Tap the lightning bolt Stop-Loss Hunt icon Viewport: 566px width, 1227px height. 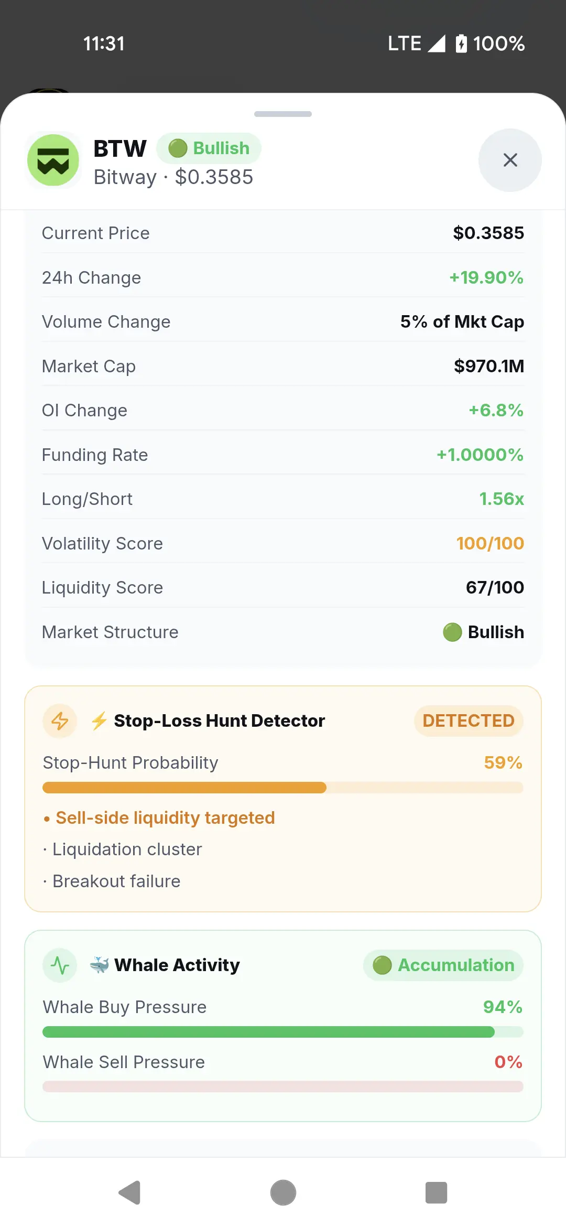(60, 721)
